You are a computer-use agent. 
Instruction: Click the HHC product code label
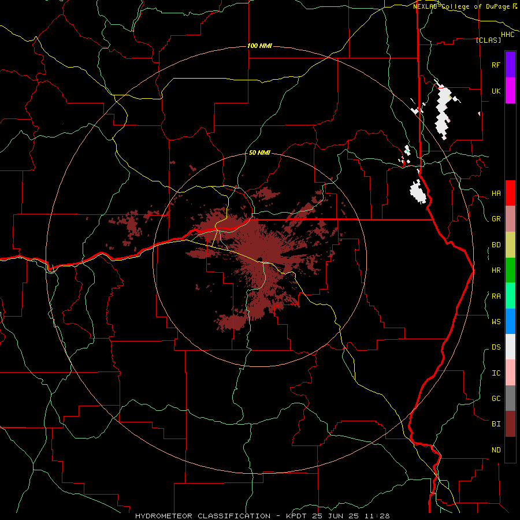point(508,35)
